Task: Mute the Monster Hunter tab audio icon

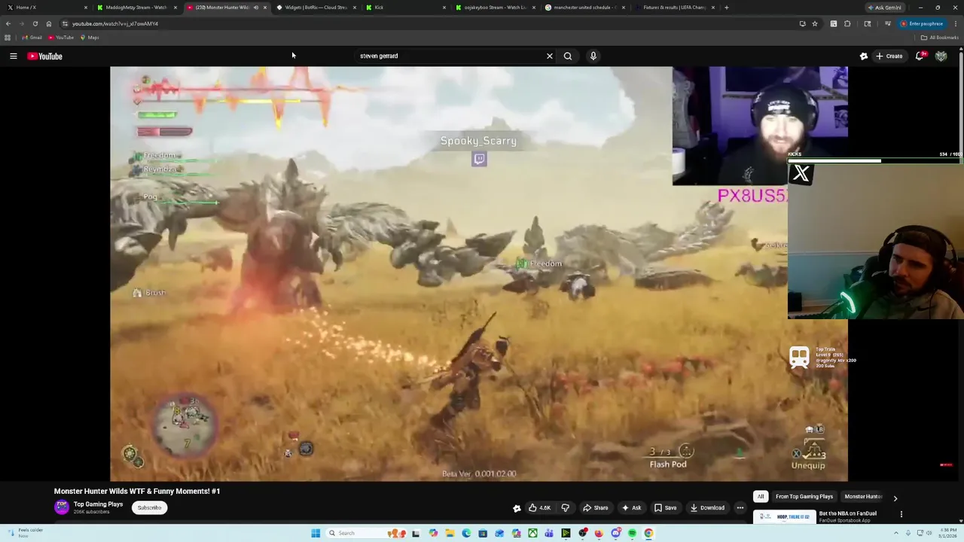Action: pos(255,8)
